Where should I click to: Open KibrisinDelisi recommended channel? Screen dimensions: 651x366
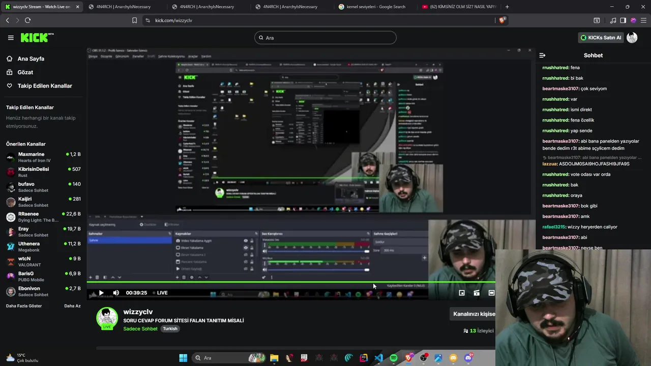pos(43,172)
